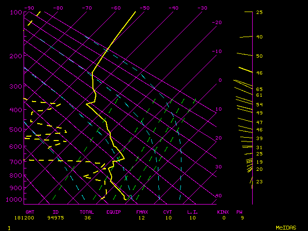This screenshot has width=308, height=231.
Task: Select the KINX column header
Action: tap(223, 212)
